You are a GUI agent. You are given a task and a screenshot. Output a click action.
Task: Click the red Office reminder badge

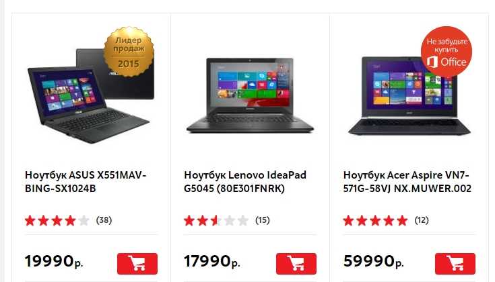pyautogui.click(x=447, y=52)
